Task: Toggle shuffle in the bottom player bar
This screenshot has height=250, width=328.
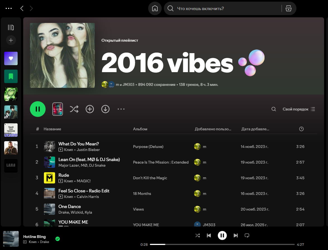Action: click(x=197, y=235)
